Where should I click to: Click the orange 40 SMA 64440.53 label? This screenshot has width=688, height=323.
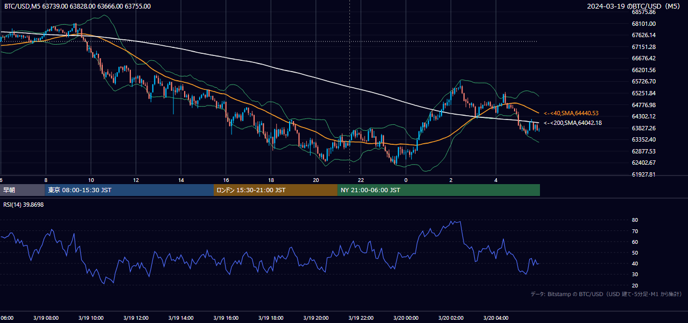(x=571, y=113)
